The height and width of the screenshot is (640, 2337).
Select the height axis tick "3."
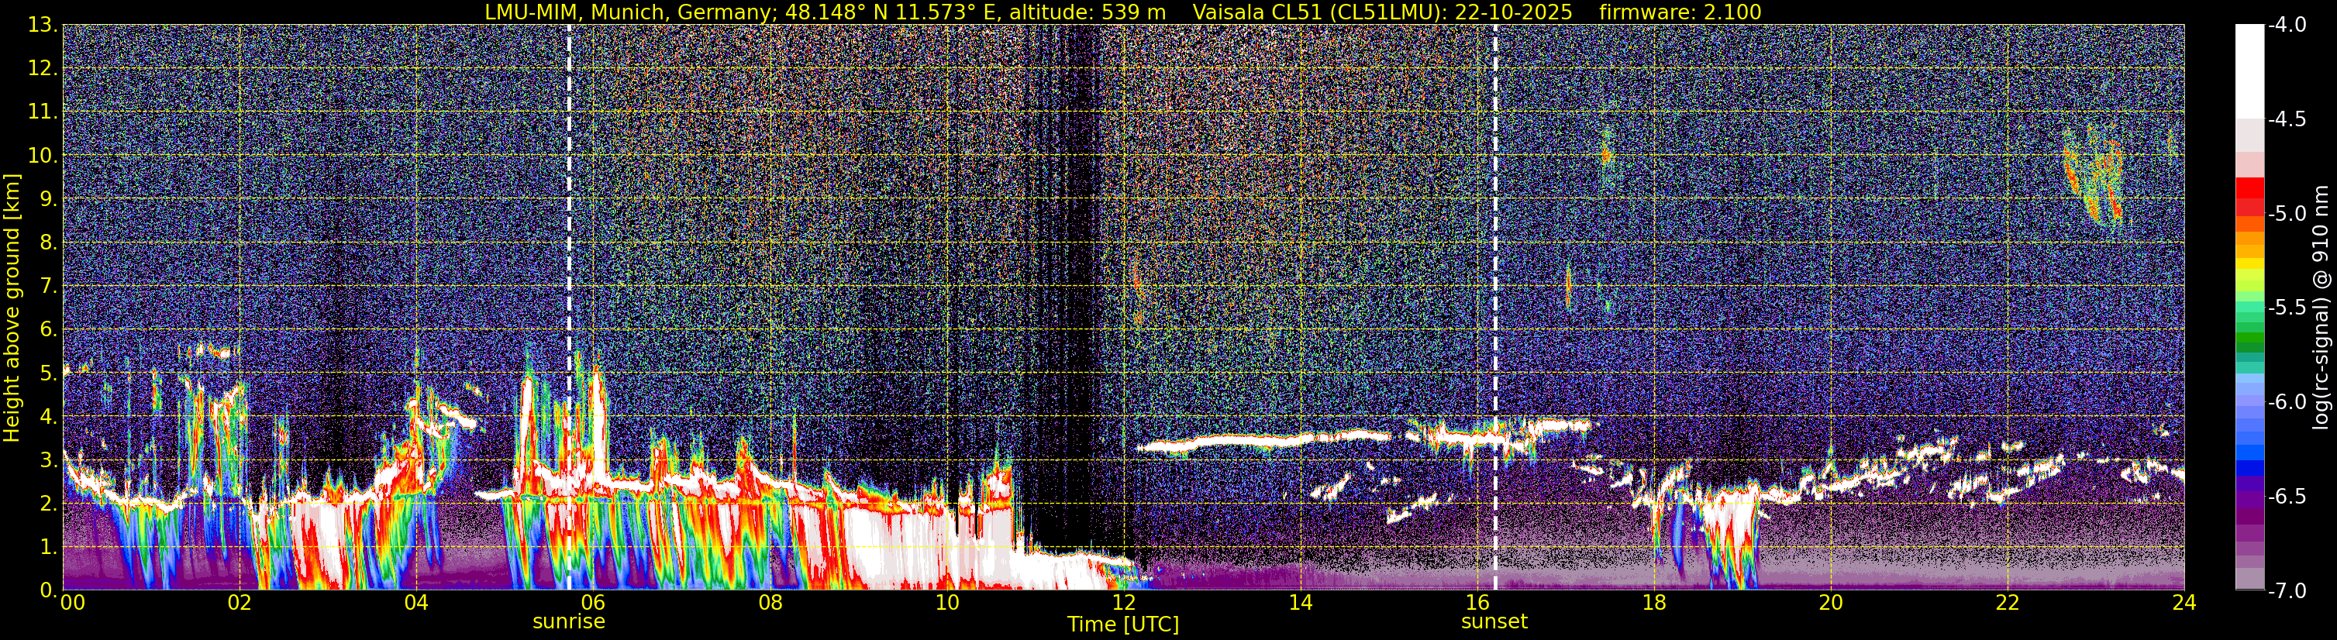click(x=48, y=460)
